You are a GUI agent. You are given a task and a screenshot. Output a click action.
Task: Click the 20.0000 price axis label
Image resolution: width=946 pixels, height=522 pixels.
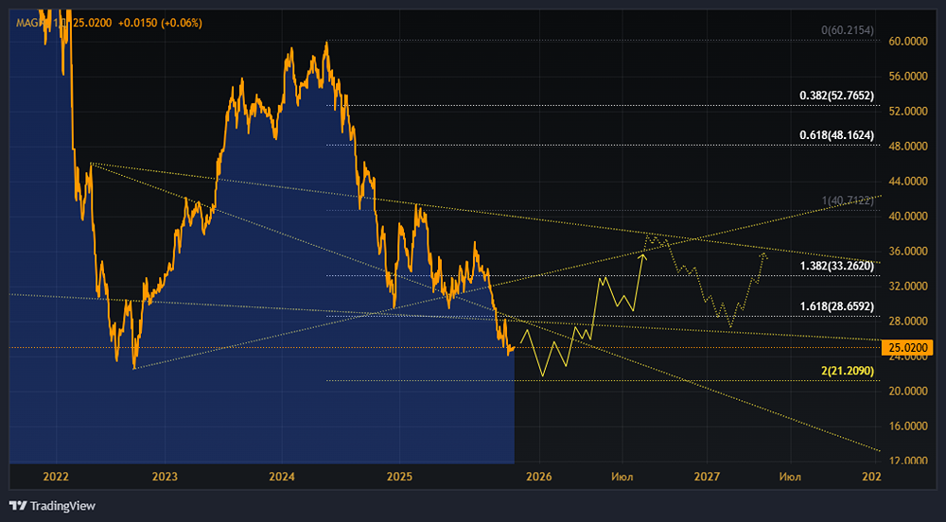pos(908,391)
